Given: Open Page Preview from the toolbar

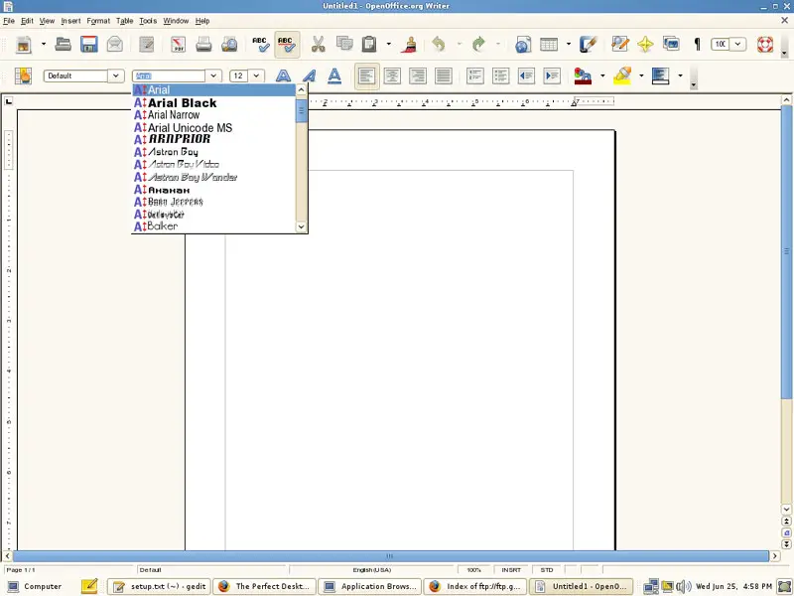Looking at the screenshot, I should pos(229,45).
